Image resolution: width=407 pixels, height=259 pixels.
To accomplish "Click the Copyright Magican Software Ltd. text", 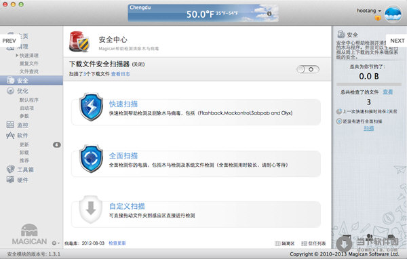I will coord(344,254).
